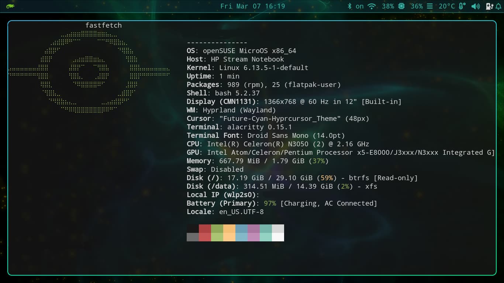Click Terminal Font Droid Sans Mono line
This screenshot has width=504, height=283.
point(266,136)
